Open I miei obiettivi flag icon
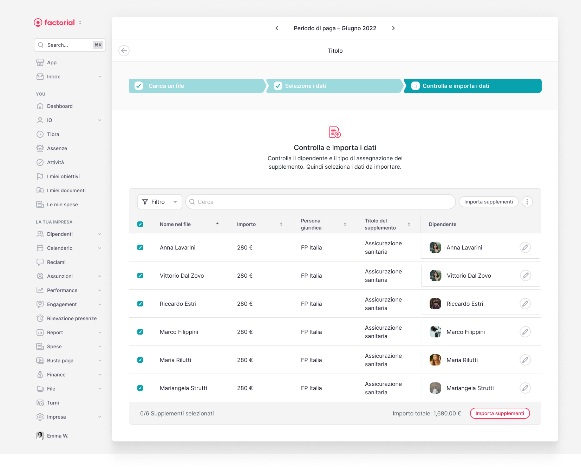 click(40, 176)
